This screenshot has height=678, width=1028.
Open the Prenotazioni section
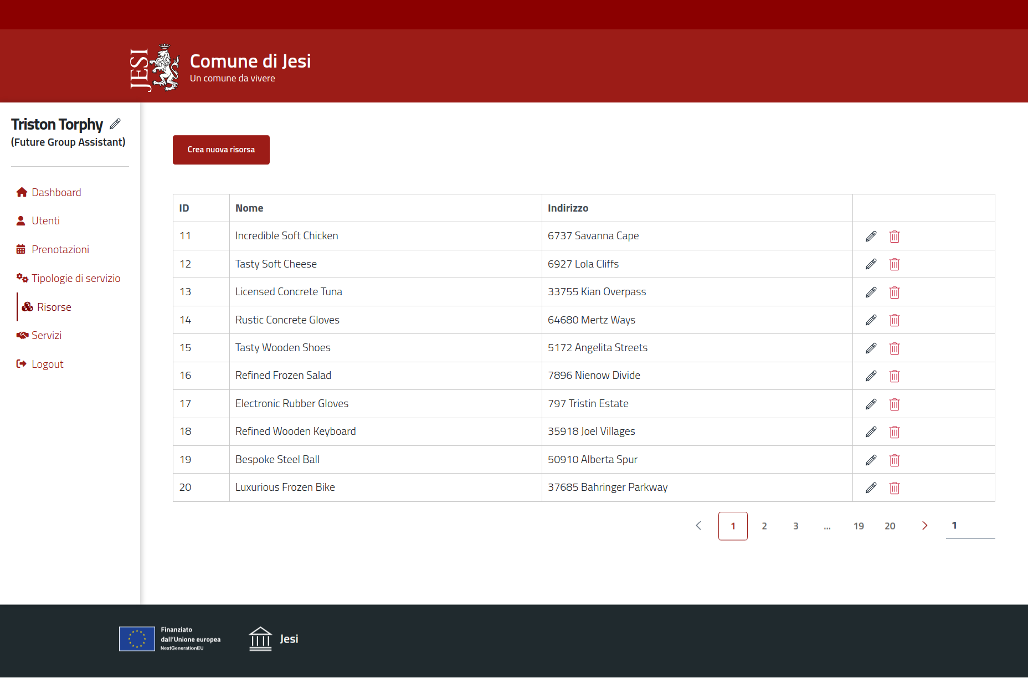(x=60, y=249)
